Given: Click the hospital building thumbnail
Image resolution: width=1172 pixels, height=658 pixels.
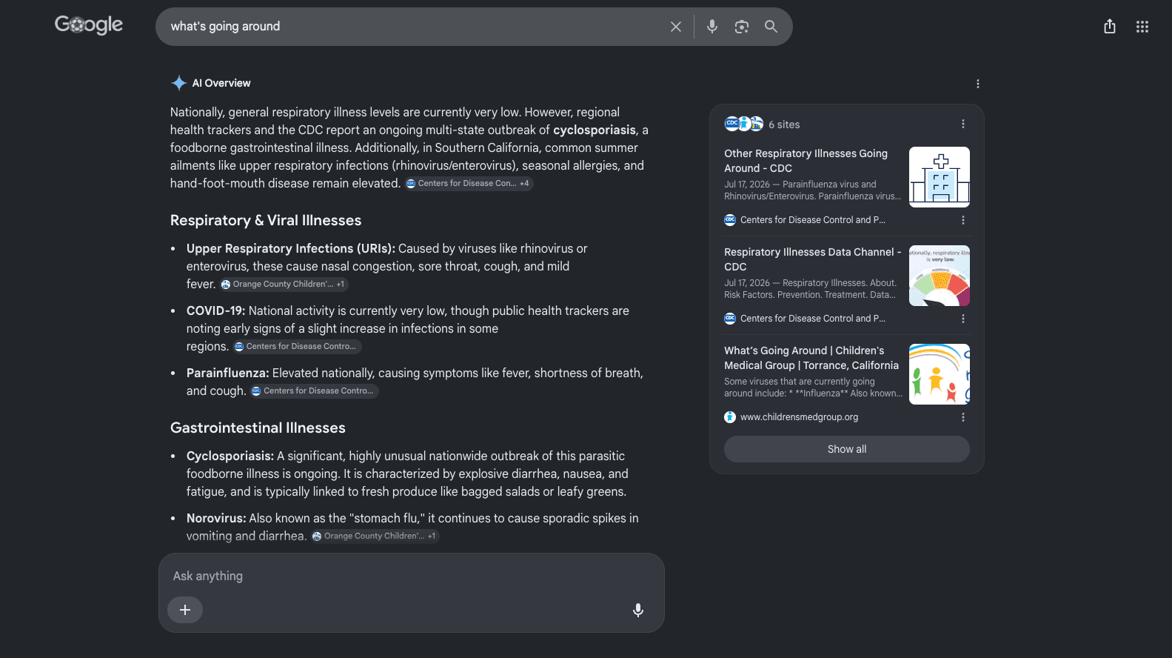Looking at the screenshot, I should tap(940, 177).
